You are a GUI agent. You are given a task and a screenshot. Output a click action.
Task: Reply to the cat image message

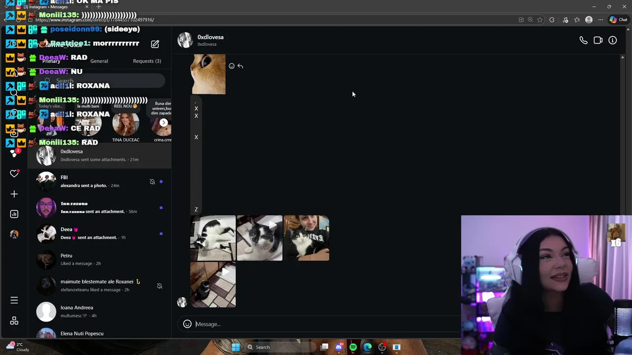pos(240,66)
